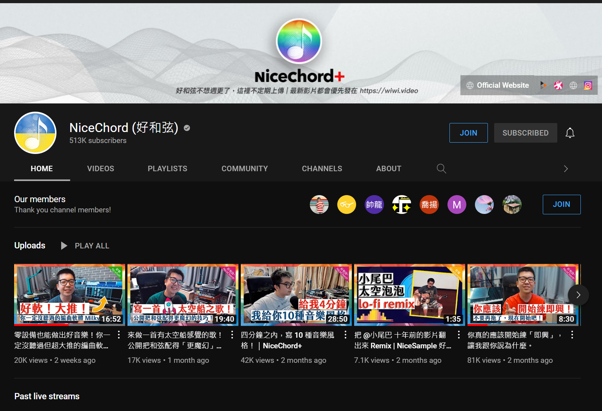Expand more tabs with the right chevron
Screen dimensions: 602x411
(566, 168)
